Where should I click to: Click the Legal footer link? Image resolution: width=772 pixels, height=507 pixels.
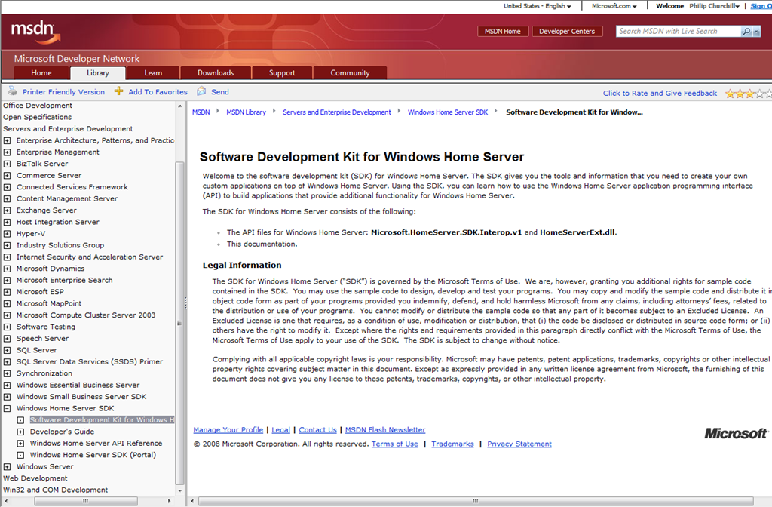[281, 429]
